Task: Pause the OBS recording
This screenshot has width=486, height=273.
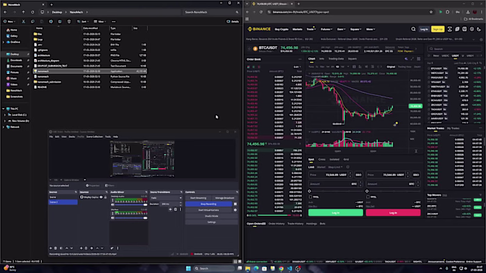Action: [235, 204]
